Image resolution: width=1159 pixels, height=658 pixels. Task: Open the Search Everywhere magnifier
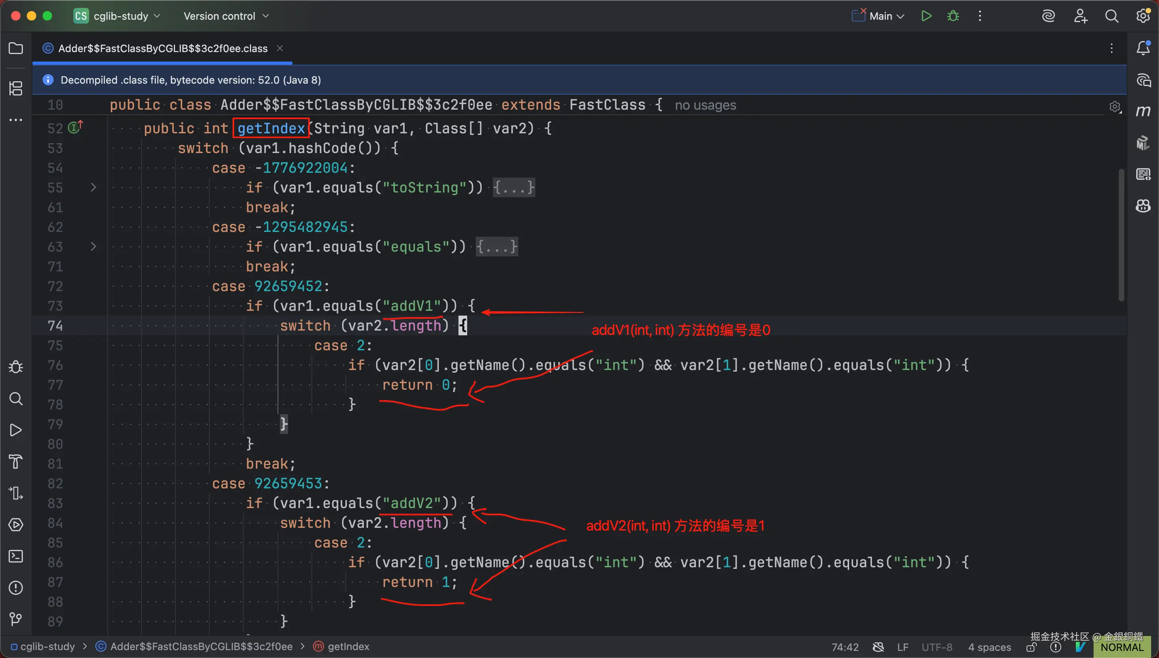[x=1112, y=16]
